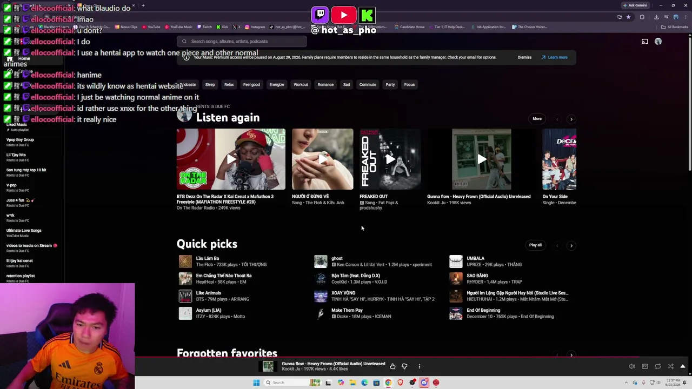Play the BTB Dezz On The Radar video
The width and height of the screenshot is (692, 389).
point(231,159)
